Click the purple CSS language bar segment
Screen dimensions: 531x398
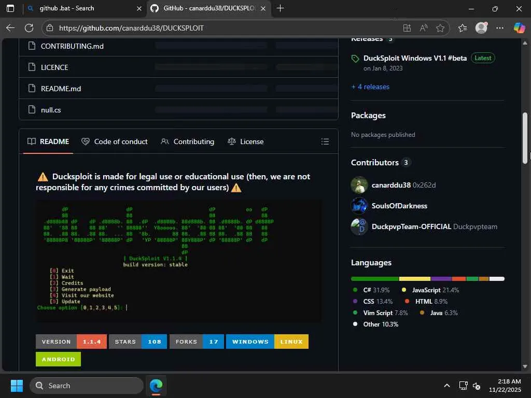(x=441, y=279)
